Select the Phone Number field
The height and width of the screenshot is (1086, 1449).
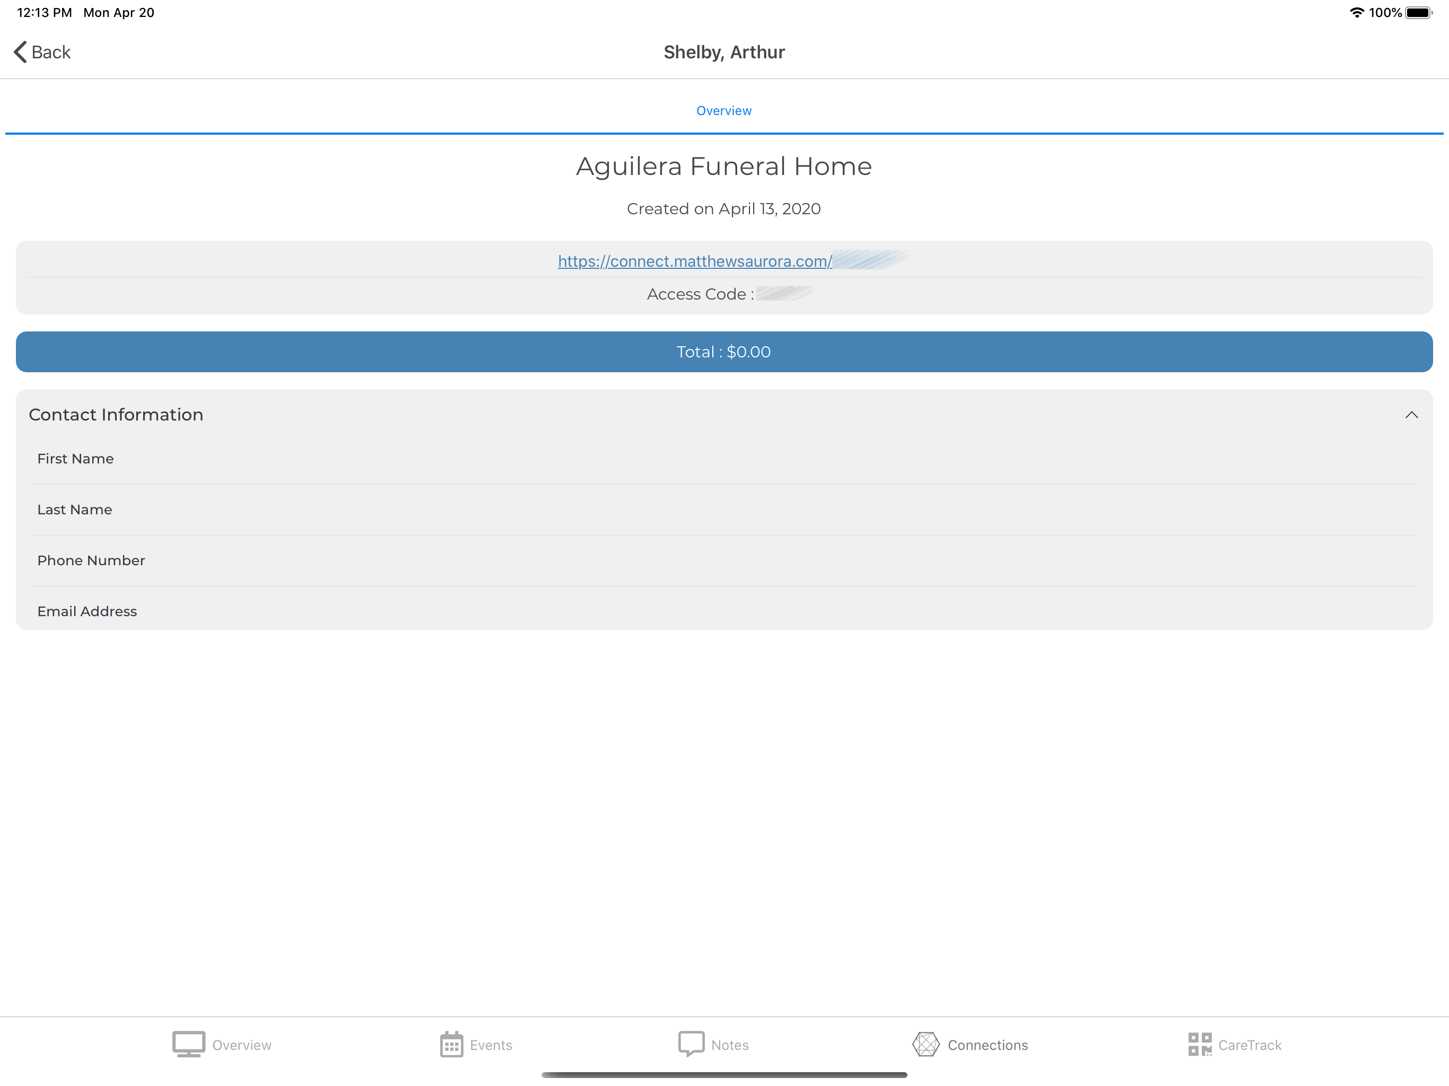pyautogui.click(x=724, y=560)
